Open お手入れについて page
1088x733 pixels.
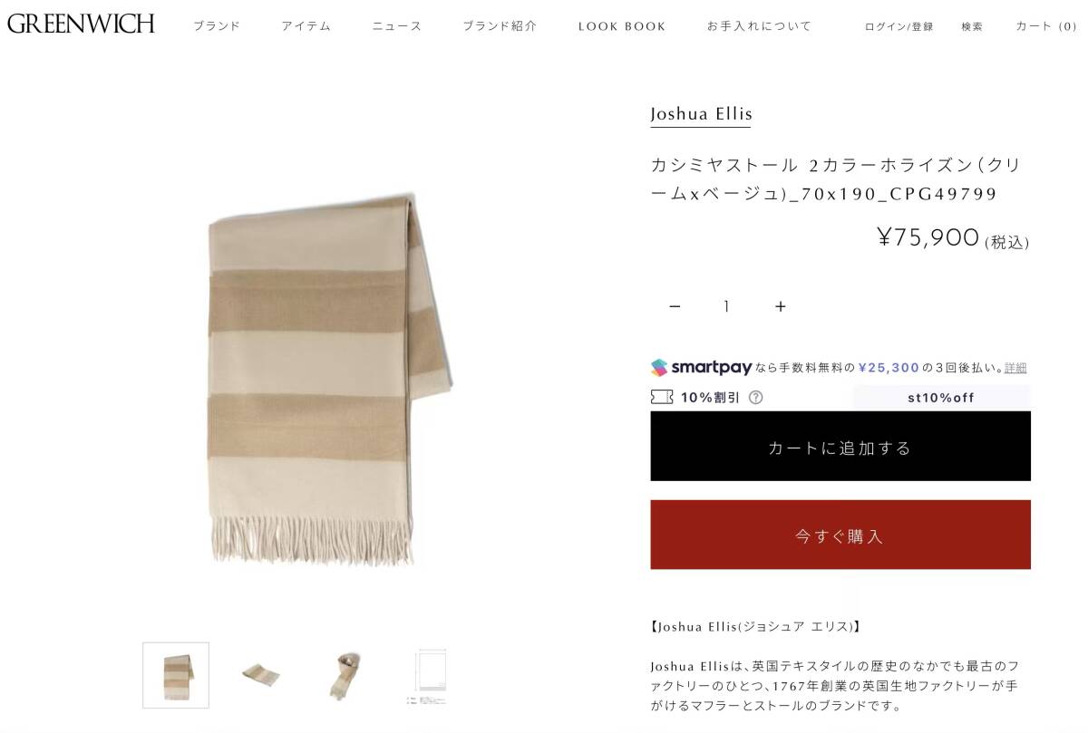click(x=760, y=26)
